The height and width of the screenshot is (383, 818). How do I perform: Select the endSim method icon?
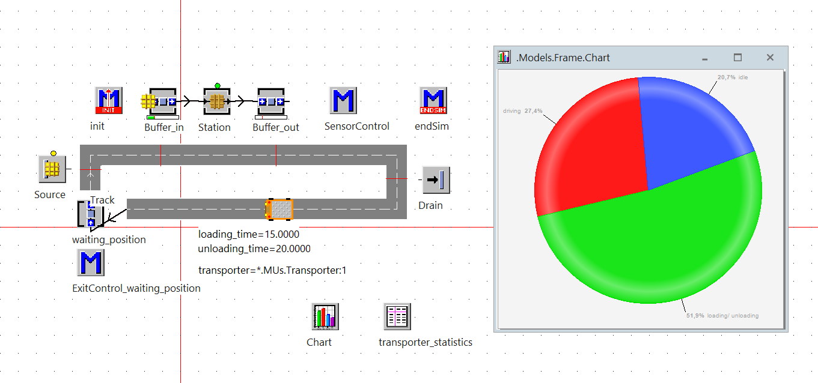coord(433,100)
